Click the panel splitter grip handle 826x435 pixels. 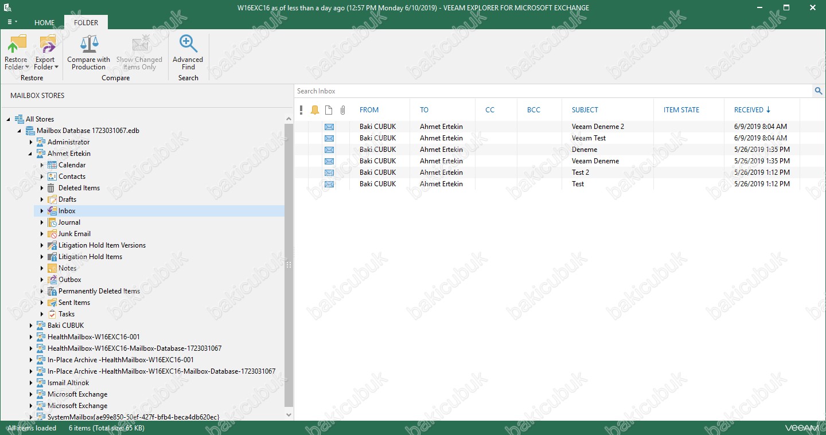[x=289, y=265]
